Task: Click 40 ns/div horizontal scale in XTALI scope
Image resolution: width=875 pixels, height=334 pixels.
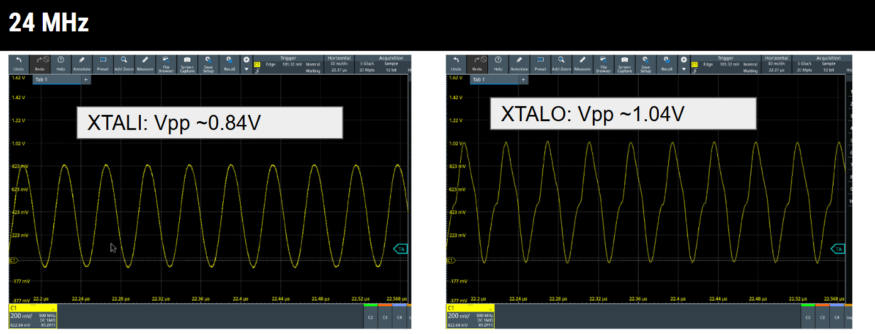Action: [338, 65]
